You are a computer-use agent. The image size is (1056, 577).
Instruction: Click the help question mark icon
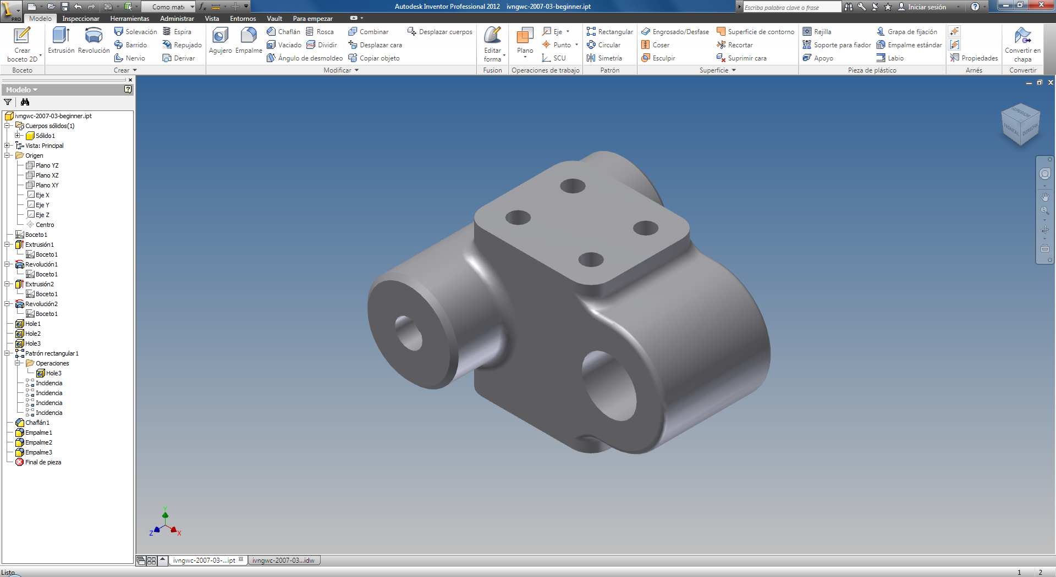[975, 7]
